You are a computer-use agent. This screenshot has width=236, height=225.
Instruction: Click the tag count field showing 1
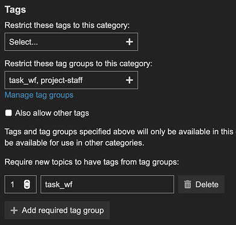coord(21,184)
